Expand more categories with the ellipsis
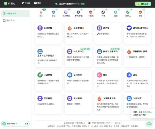 pos(148,13)
